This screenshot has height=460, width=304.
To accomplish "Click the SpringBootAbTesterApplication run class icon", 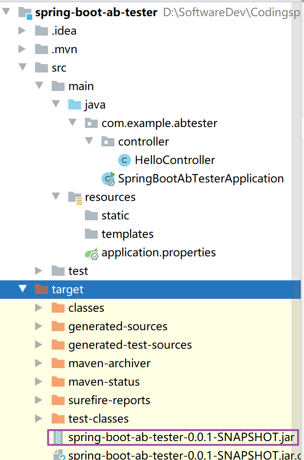I will coord(109,179).
